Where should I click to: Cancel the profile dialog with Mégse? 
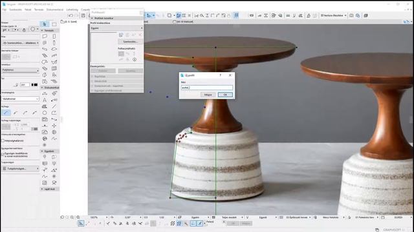coord(208,95)
